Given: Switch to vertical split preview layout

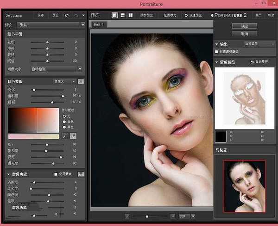Looking at the screenshot, I should (130, 15).
